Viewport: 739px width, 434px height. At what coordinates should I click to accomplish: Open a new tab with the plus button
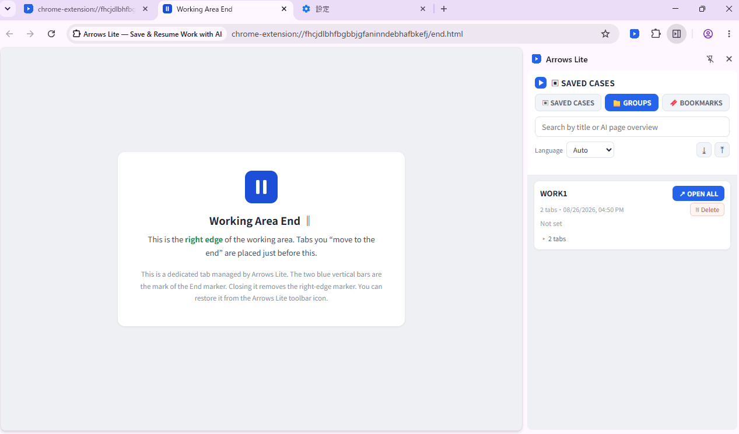[444, 9]
